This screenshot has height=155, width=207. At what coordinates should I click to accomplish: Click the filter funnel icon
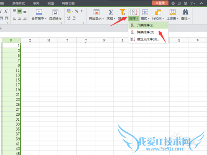pos(123,12)
